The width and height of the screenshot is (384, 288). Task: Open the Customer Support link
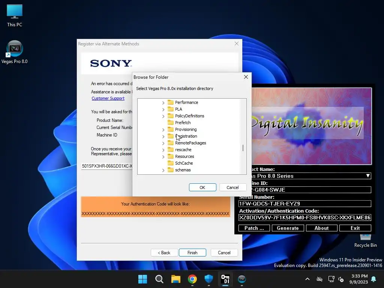click(108, 98)
